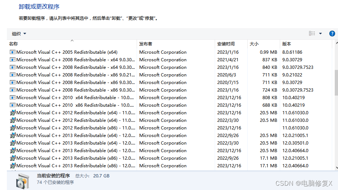Click icon of Visual C++ 2005 Redistributable (x64)
Image resolution: width=338 pixels, height=190 pixels.
click(13, 52)
